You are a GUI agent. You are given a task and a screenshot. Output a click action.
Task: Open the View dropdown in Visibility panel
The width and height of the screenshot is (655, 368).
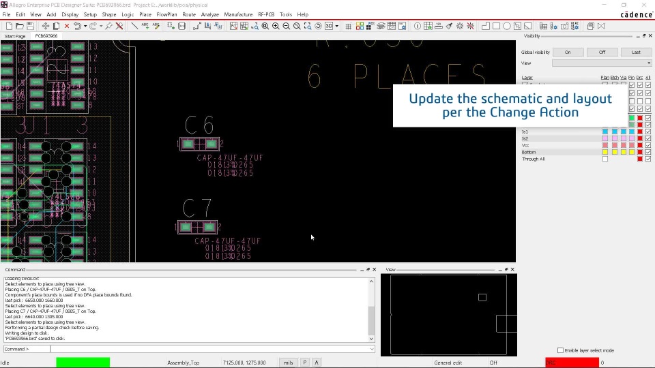(x=602, y=63)
